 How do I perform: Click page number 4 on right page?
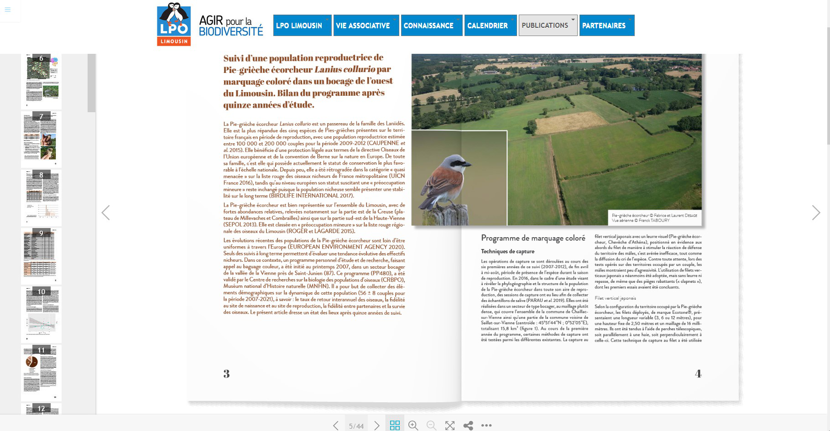point(698,374)
